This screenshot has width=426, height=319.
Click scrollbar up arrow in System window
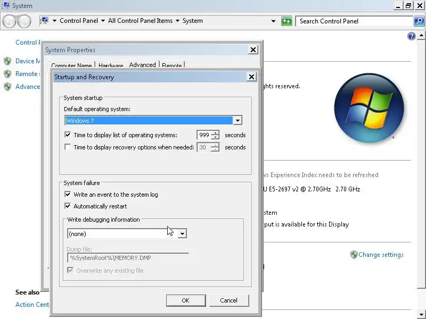(x=421, y=35)
